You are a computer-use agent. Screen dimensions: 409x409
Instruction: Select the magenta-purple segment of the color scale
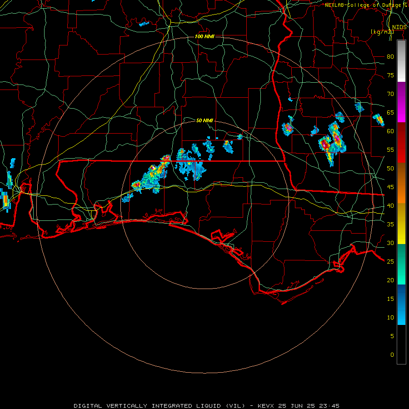pyautogui.click(x=401, y=102)
